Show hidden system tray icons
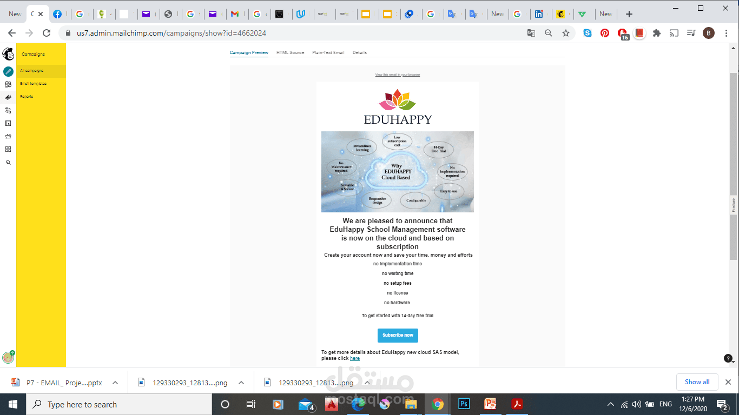The width and height of the screenshot is (739, 415). click(x=611, y=404)
